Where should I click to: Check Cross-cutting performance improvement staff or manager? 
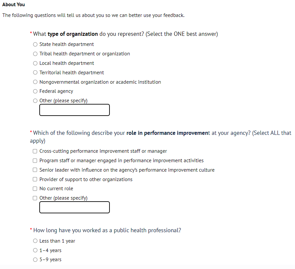(35, 151)
